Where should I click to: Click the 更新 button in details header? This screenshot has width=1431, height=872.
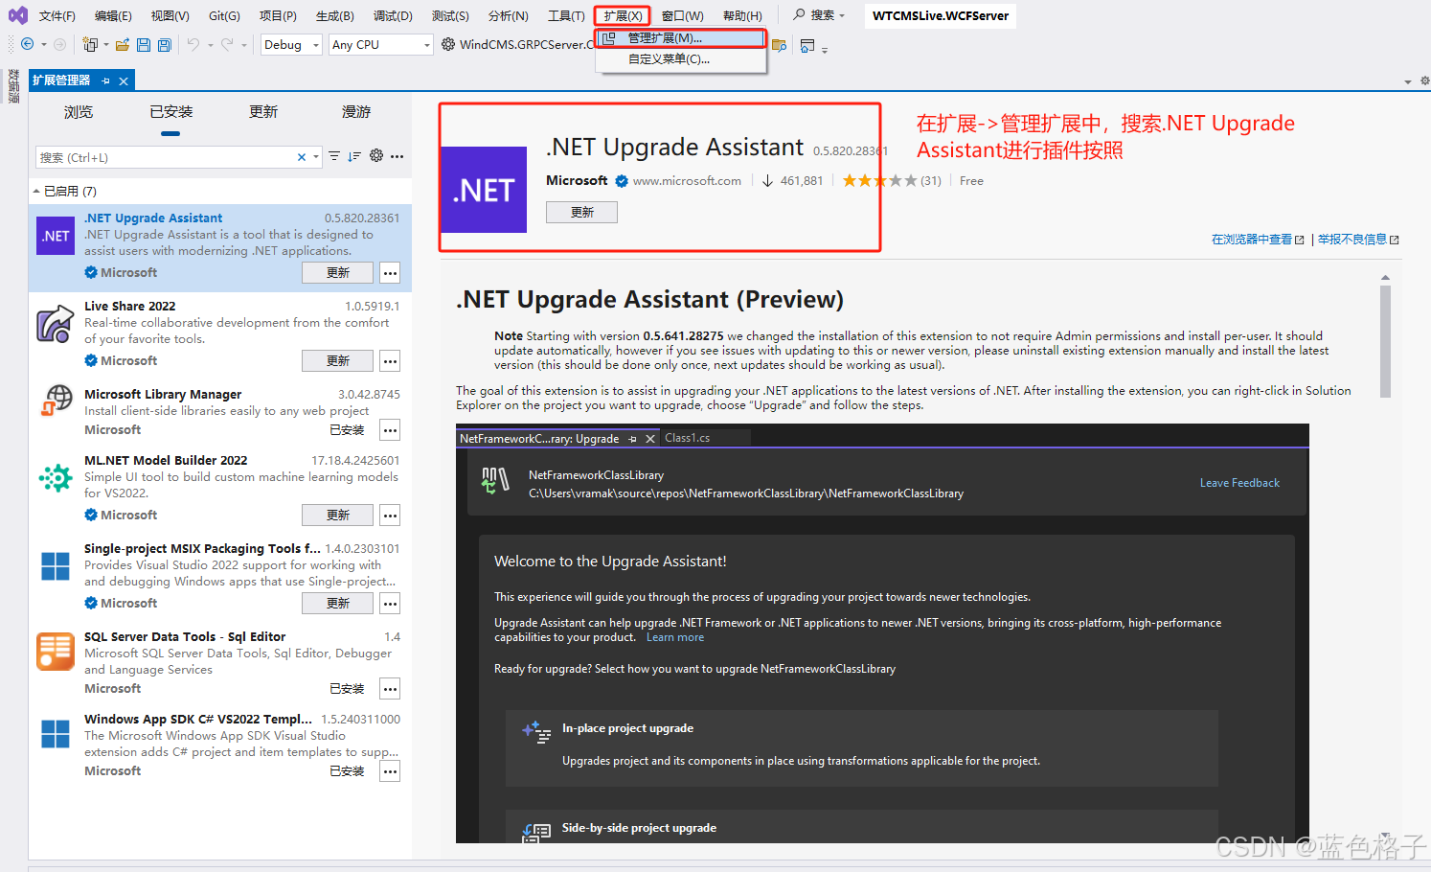581,213
